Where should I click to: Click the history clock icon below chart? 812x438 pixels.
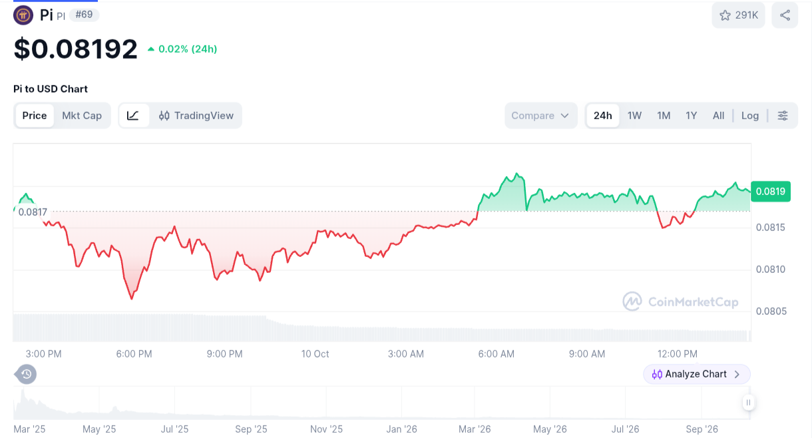click(x=26, y=374)
